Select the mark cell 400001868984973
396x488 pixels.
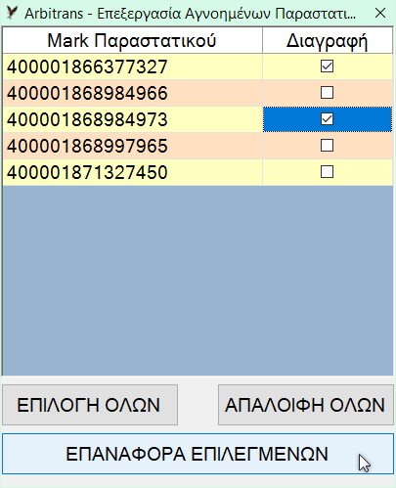[x=132, y=119]
